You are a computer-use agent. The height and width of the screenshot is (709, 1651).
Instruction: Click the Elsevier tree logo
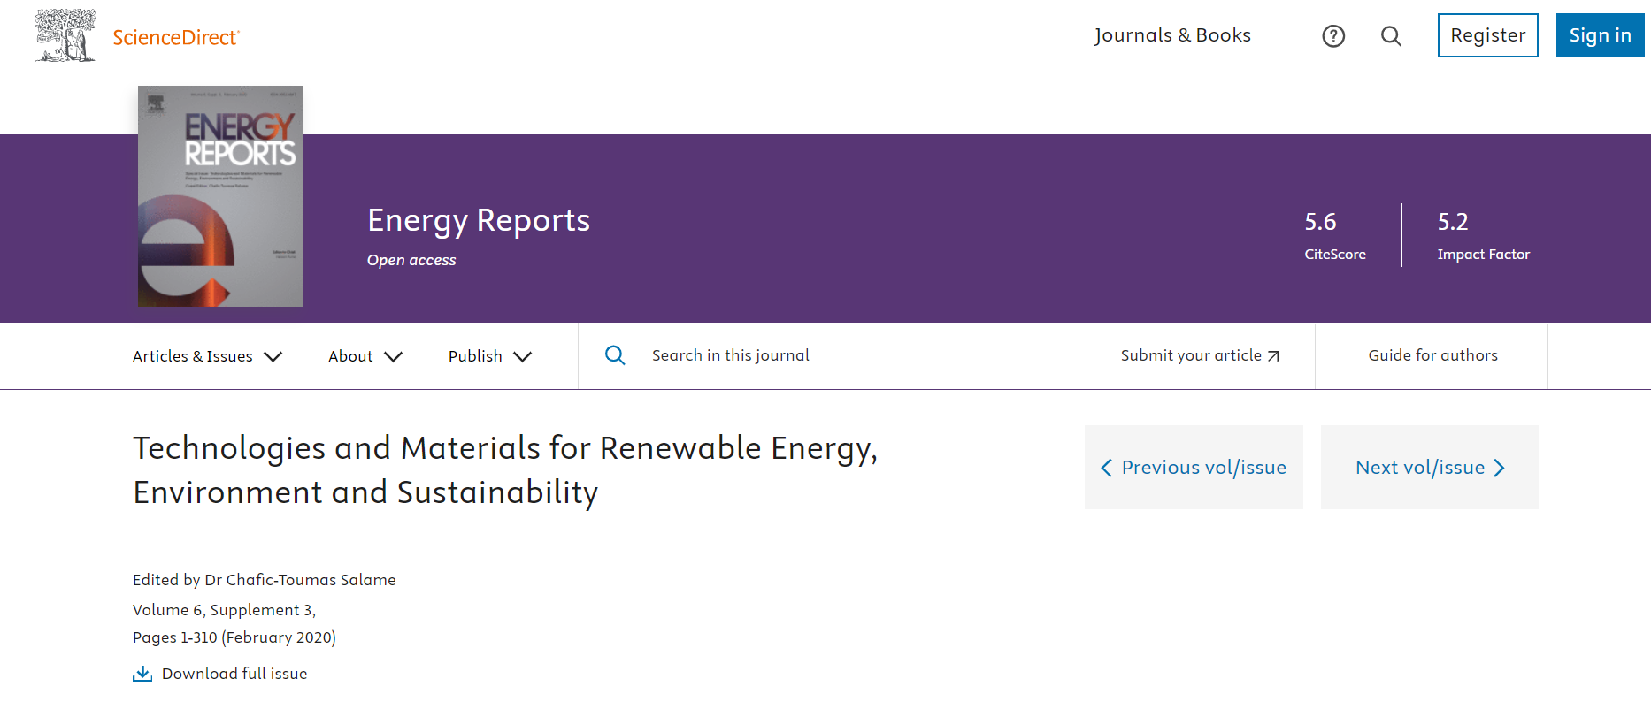coord(65,35)
